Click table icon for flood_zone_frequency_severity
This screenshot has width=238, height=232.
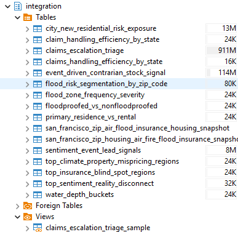point(38,95)
